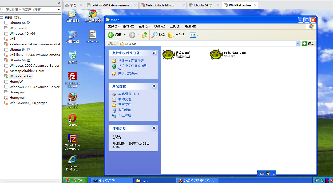Collapse the 文件和文件夹任务 panel
The width and height of the screenshot is (333, 183).
tap(154, 53)
